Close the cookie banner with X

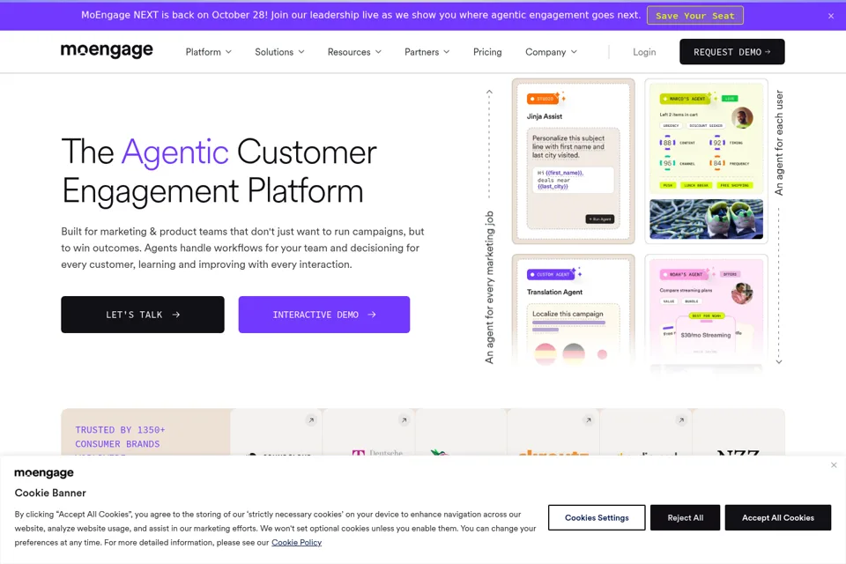click(834, 464)
